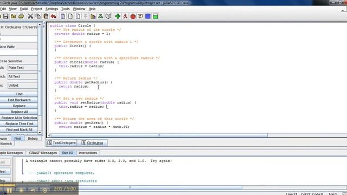Open the Plain Text search type dropdown
The image size is (347, 195).
point(23,68)
